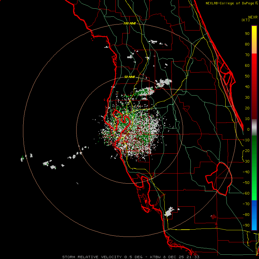The image size is (259, 259).
Task: Click the NEXR label above the color bar
Action: [x=253, y=17]
